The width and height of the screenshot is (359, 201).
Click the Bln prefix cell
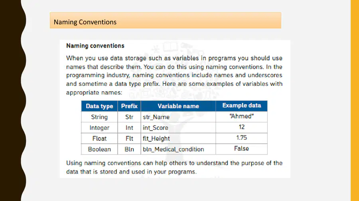click(129, 149)
